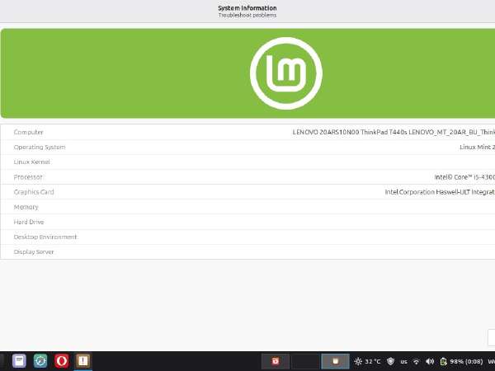Click the Intel Core i5 processor value
495x371 pixels.
point(464,177)
